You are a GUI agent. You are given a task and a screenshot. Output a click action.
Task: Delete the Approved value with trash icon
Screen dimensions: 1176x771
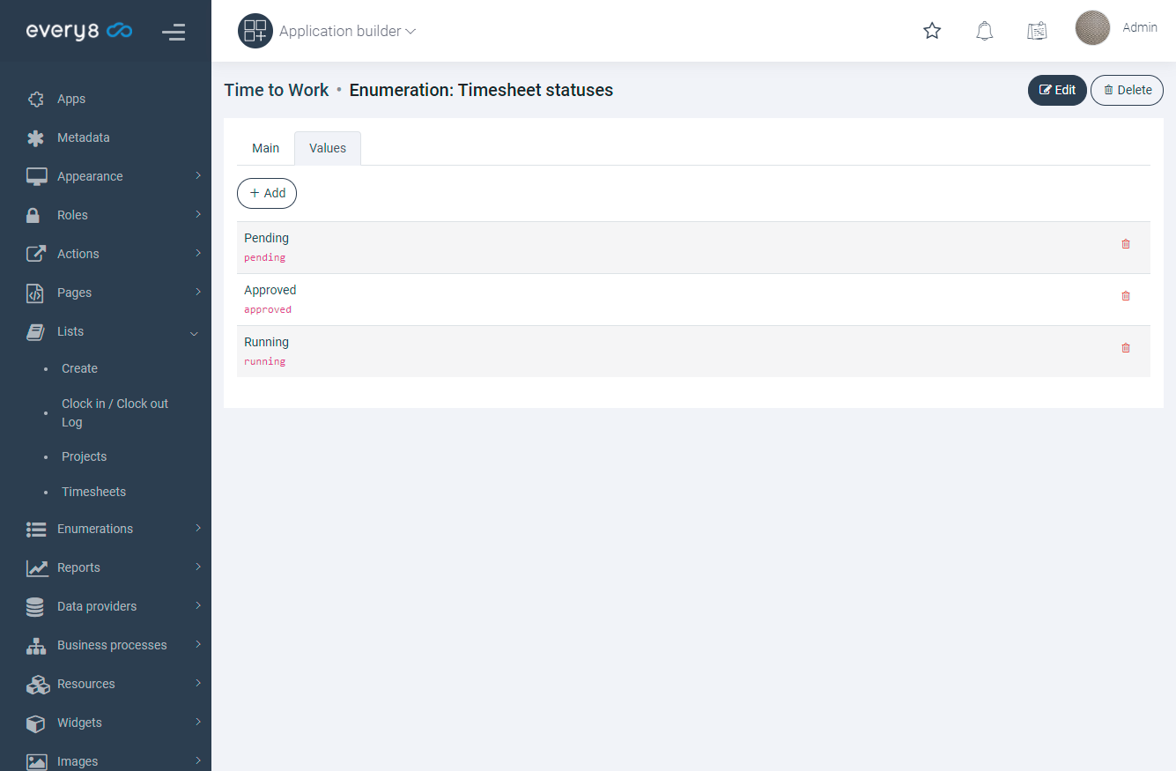[x=1125, y=296]
